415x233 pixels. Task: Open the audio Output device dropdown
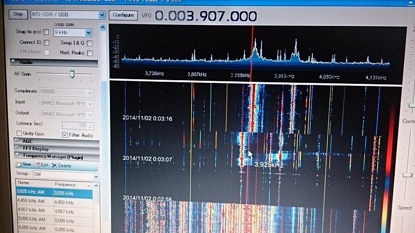66,114
